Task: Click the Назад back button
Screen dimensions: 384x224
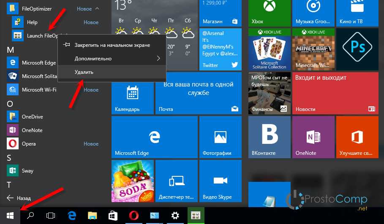Action: tap(19, 197)
